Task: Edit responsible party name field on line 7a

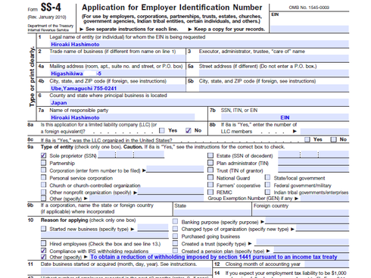Action: (123, 117)
